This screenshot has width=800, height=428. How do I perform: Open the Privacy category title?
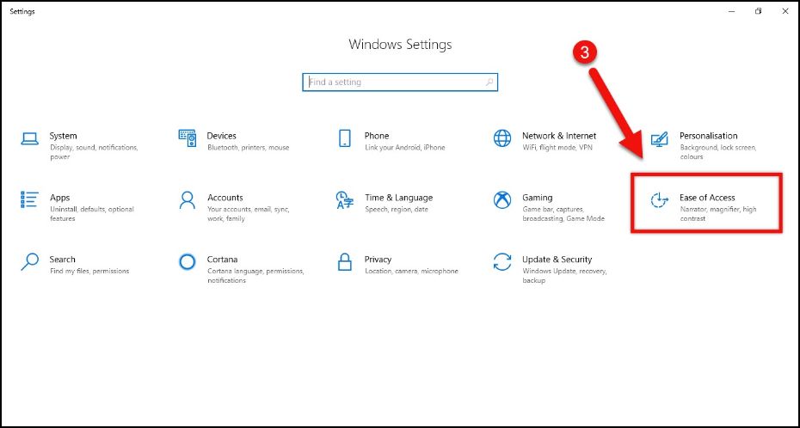[x=378, y=260]
